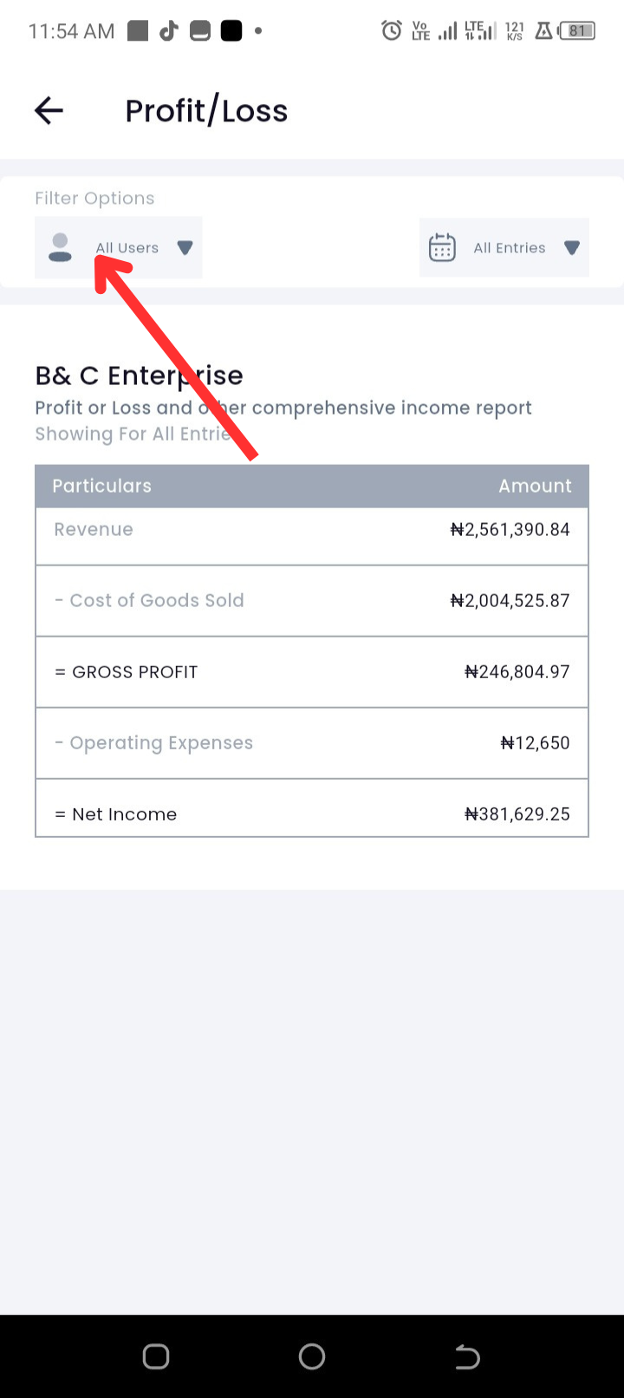Tap the back arrow icon
The image size is (624, 1398).
49,110
